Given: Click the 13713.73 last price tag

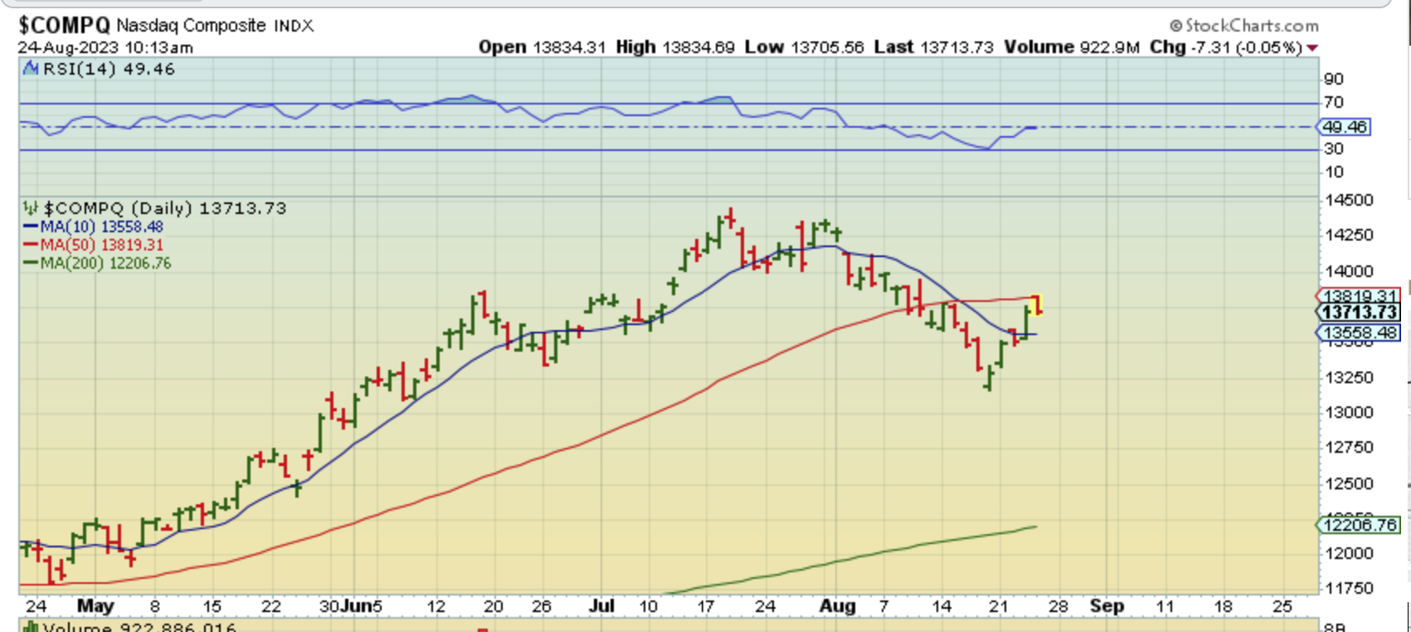Looking at the screenshot, I should (1359, 312).
